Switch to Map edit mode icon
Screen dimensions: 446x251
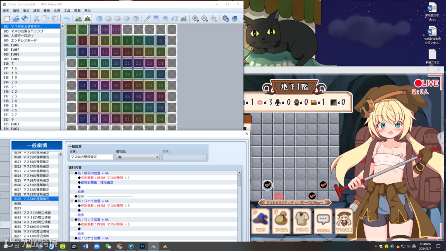click(x=78, y=19)
